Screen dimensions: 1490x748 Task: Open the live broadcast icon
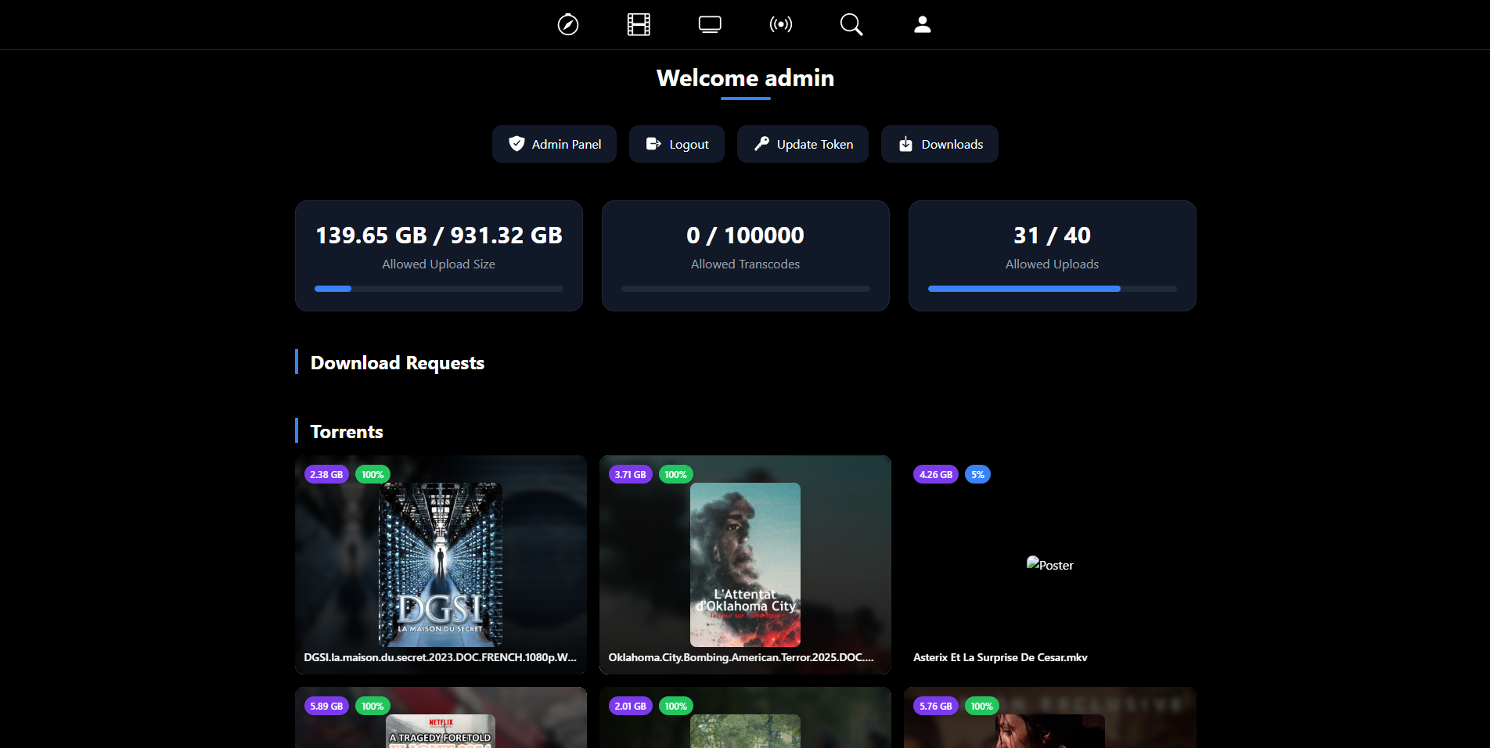(x=780, y=25)
